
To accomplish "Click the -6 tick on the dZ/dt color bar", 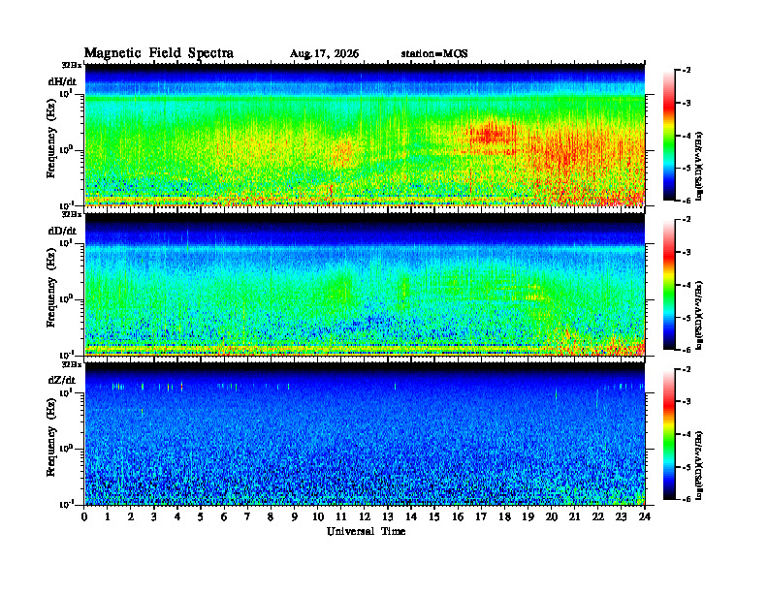I will click(x=687, y=499).
